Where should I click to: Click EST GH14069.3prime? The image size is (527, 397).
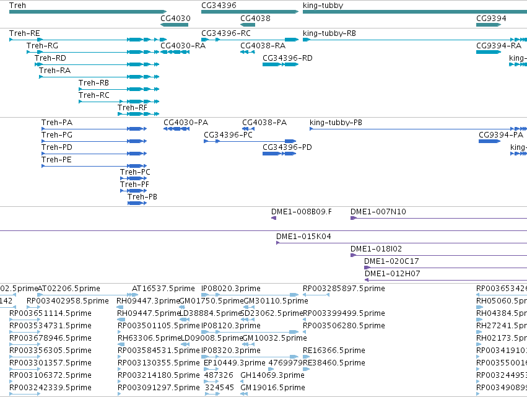pos(272,375)
